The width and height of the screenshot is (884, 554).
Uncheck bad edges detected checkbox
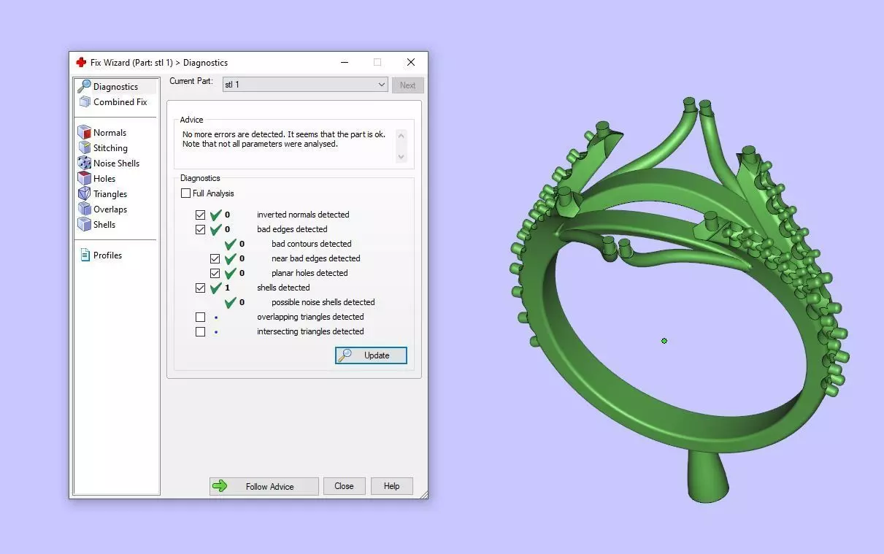200,229
